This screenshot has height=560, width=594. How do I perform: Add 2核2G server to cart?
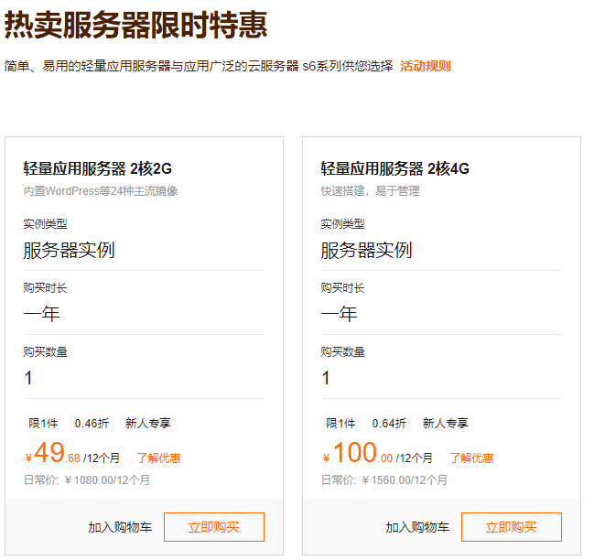click(x=120, y=528)
